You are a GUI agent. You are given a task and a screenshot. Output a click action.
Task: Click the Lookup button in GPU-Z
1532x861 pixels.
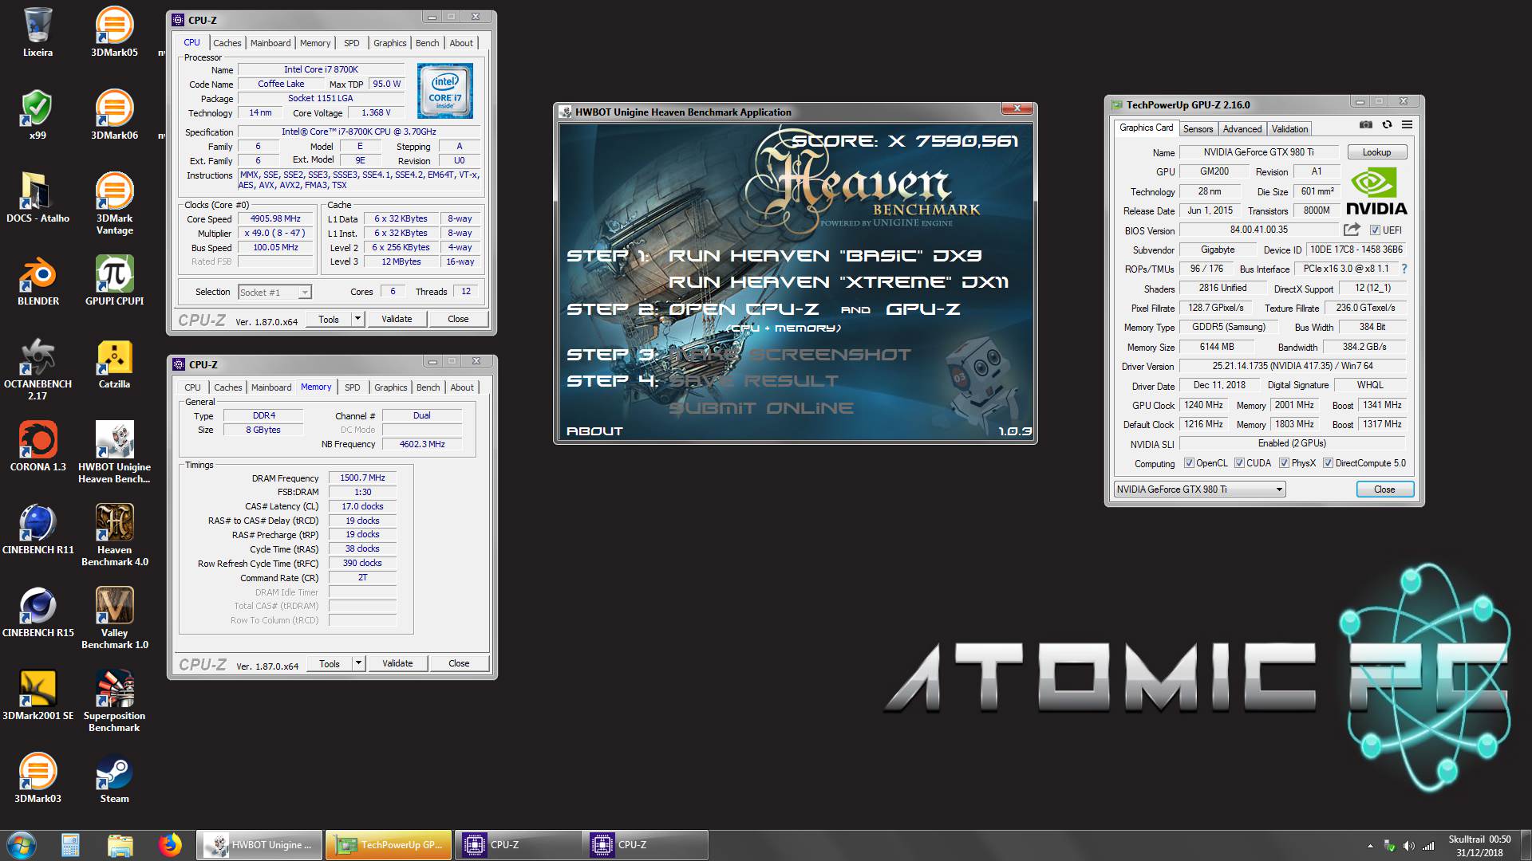click(1376, 152)
